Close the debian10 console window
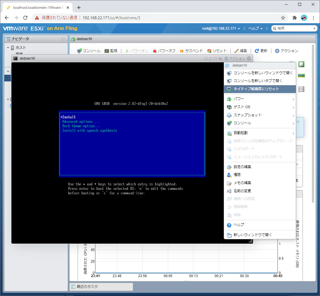 click(249, 58)
